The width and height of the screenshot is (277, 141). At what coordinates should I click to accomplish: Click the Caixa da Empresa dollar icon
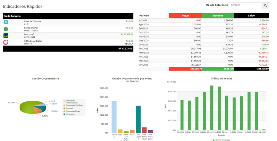(x=6, y=22)
